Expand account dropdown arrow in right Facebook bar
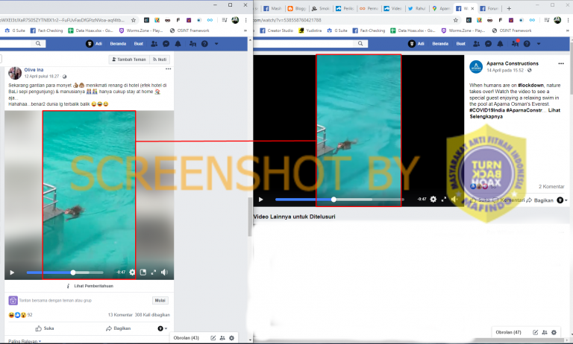The height and width of the screenshot is (344, 573). [x=539, y=44]
